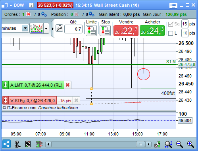Click the share icon
The height and width of the screenshot is (151, 198).
[6, 144]
